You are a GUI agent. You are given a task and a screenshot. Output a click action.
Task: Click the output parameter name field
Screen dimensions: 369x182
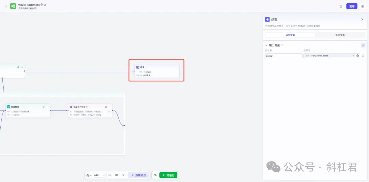[284, 56]
